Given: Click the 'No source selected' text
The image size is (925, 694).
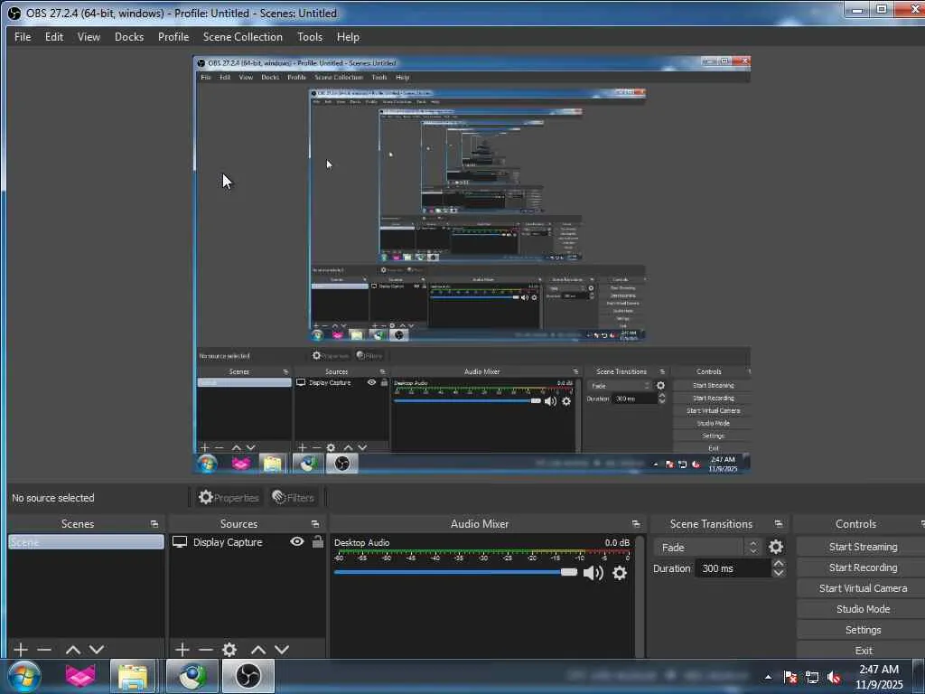Looking at the screenshot, I should point(53,498).
